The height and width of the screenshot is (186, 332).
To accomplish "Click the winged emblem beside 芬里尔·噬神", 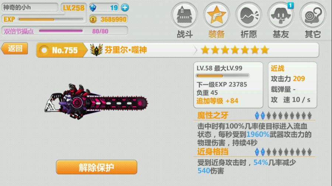I will click(x=96, y=50).
